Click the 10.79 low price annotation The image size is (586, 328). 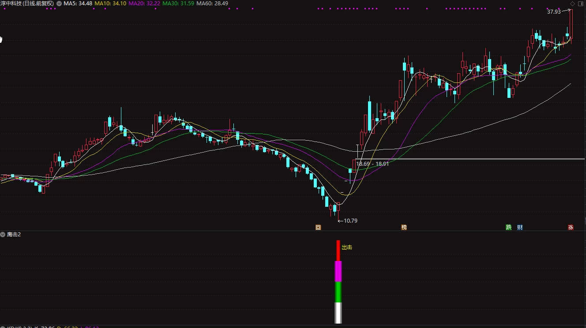[x=350, y=221]
